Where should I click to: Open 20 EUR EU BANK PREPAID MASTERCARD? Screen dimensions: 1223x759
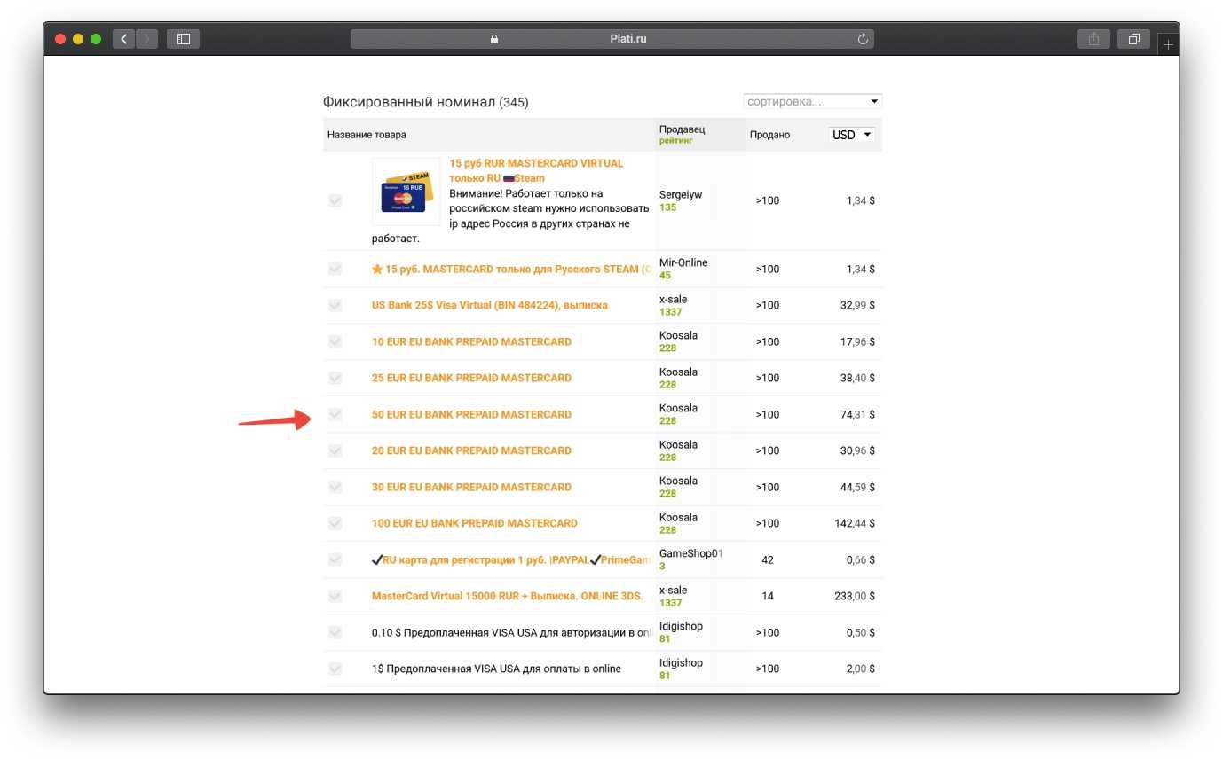point(471,450)
